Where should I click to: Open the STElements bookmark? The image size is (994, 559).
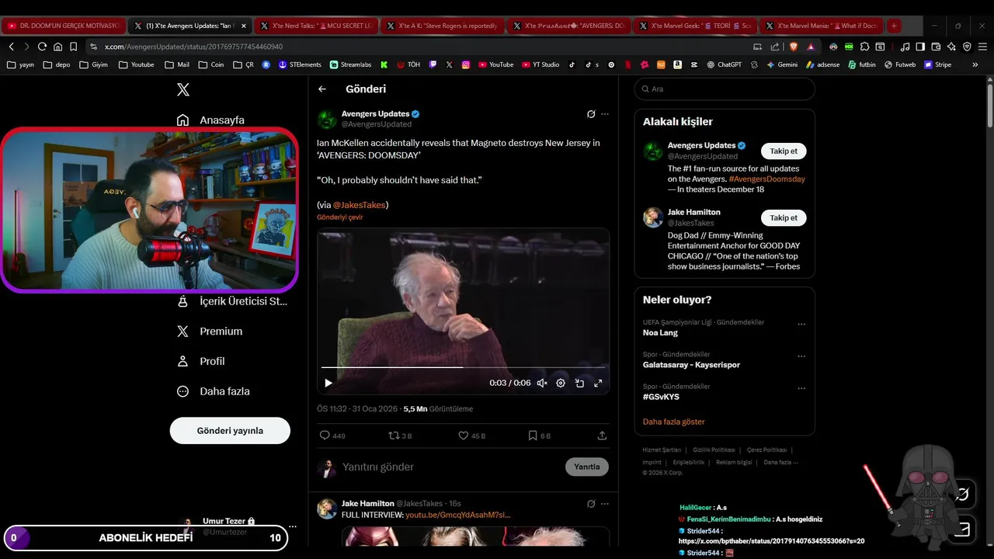tap(300, 65)
